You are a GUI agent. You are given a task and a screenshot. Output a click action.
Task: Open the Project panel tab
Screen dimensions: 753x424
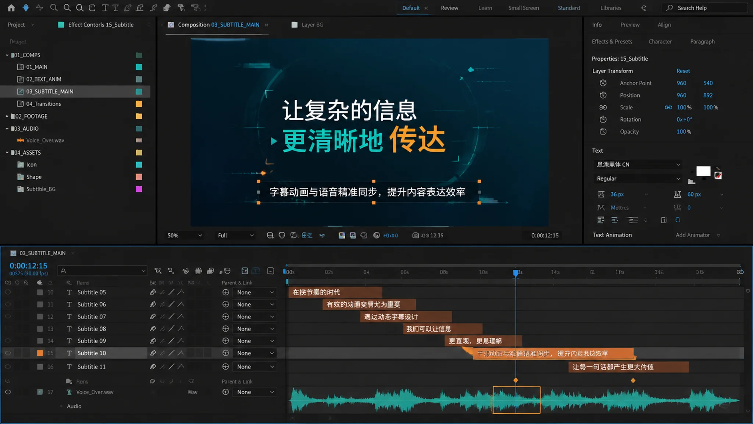point(16,25)
